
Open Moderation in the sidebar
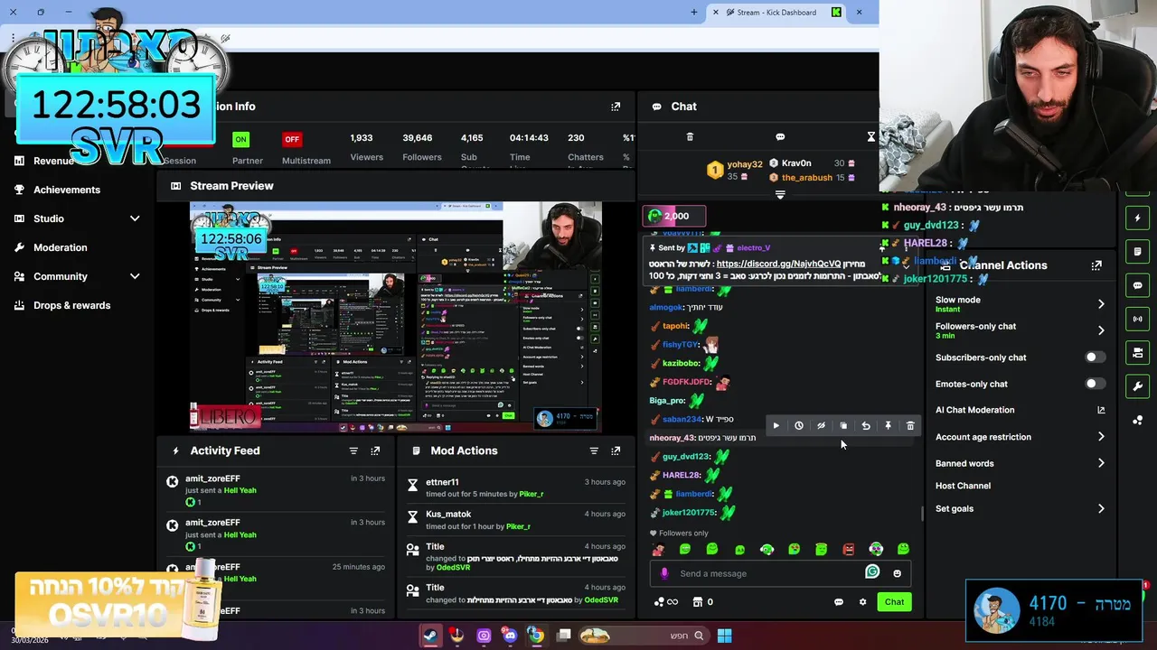click(61, 247)
